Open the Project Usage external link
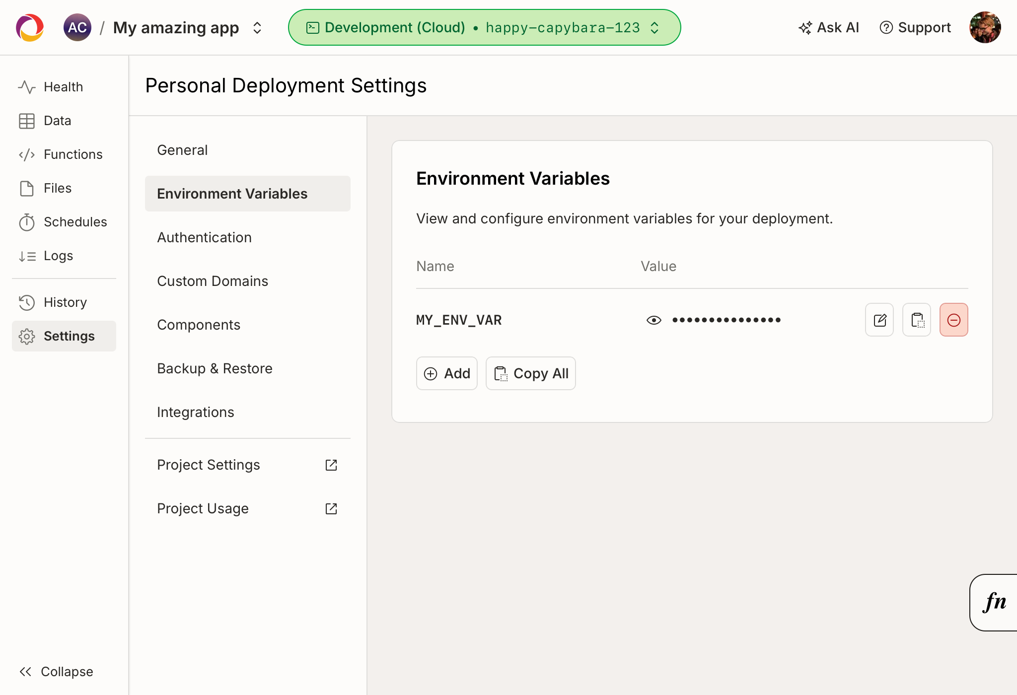The width and height of the screenshot is (1017, 695). (248, 508)
